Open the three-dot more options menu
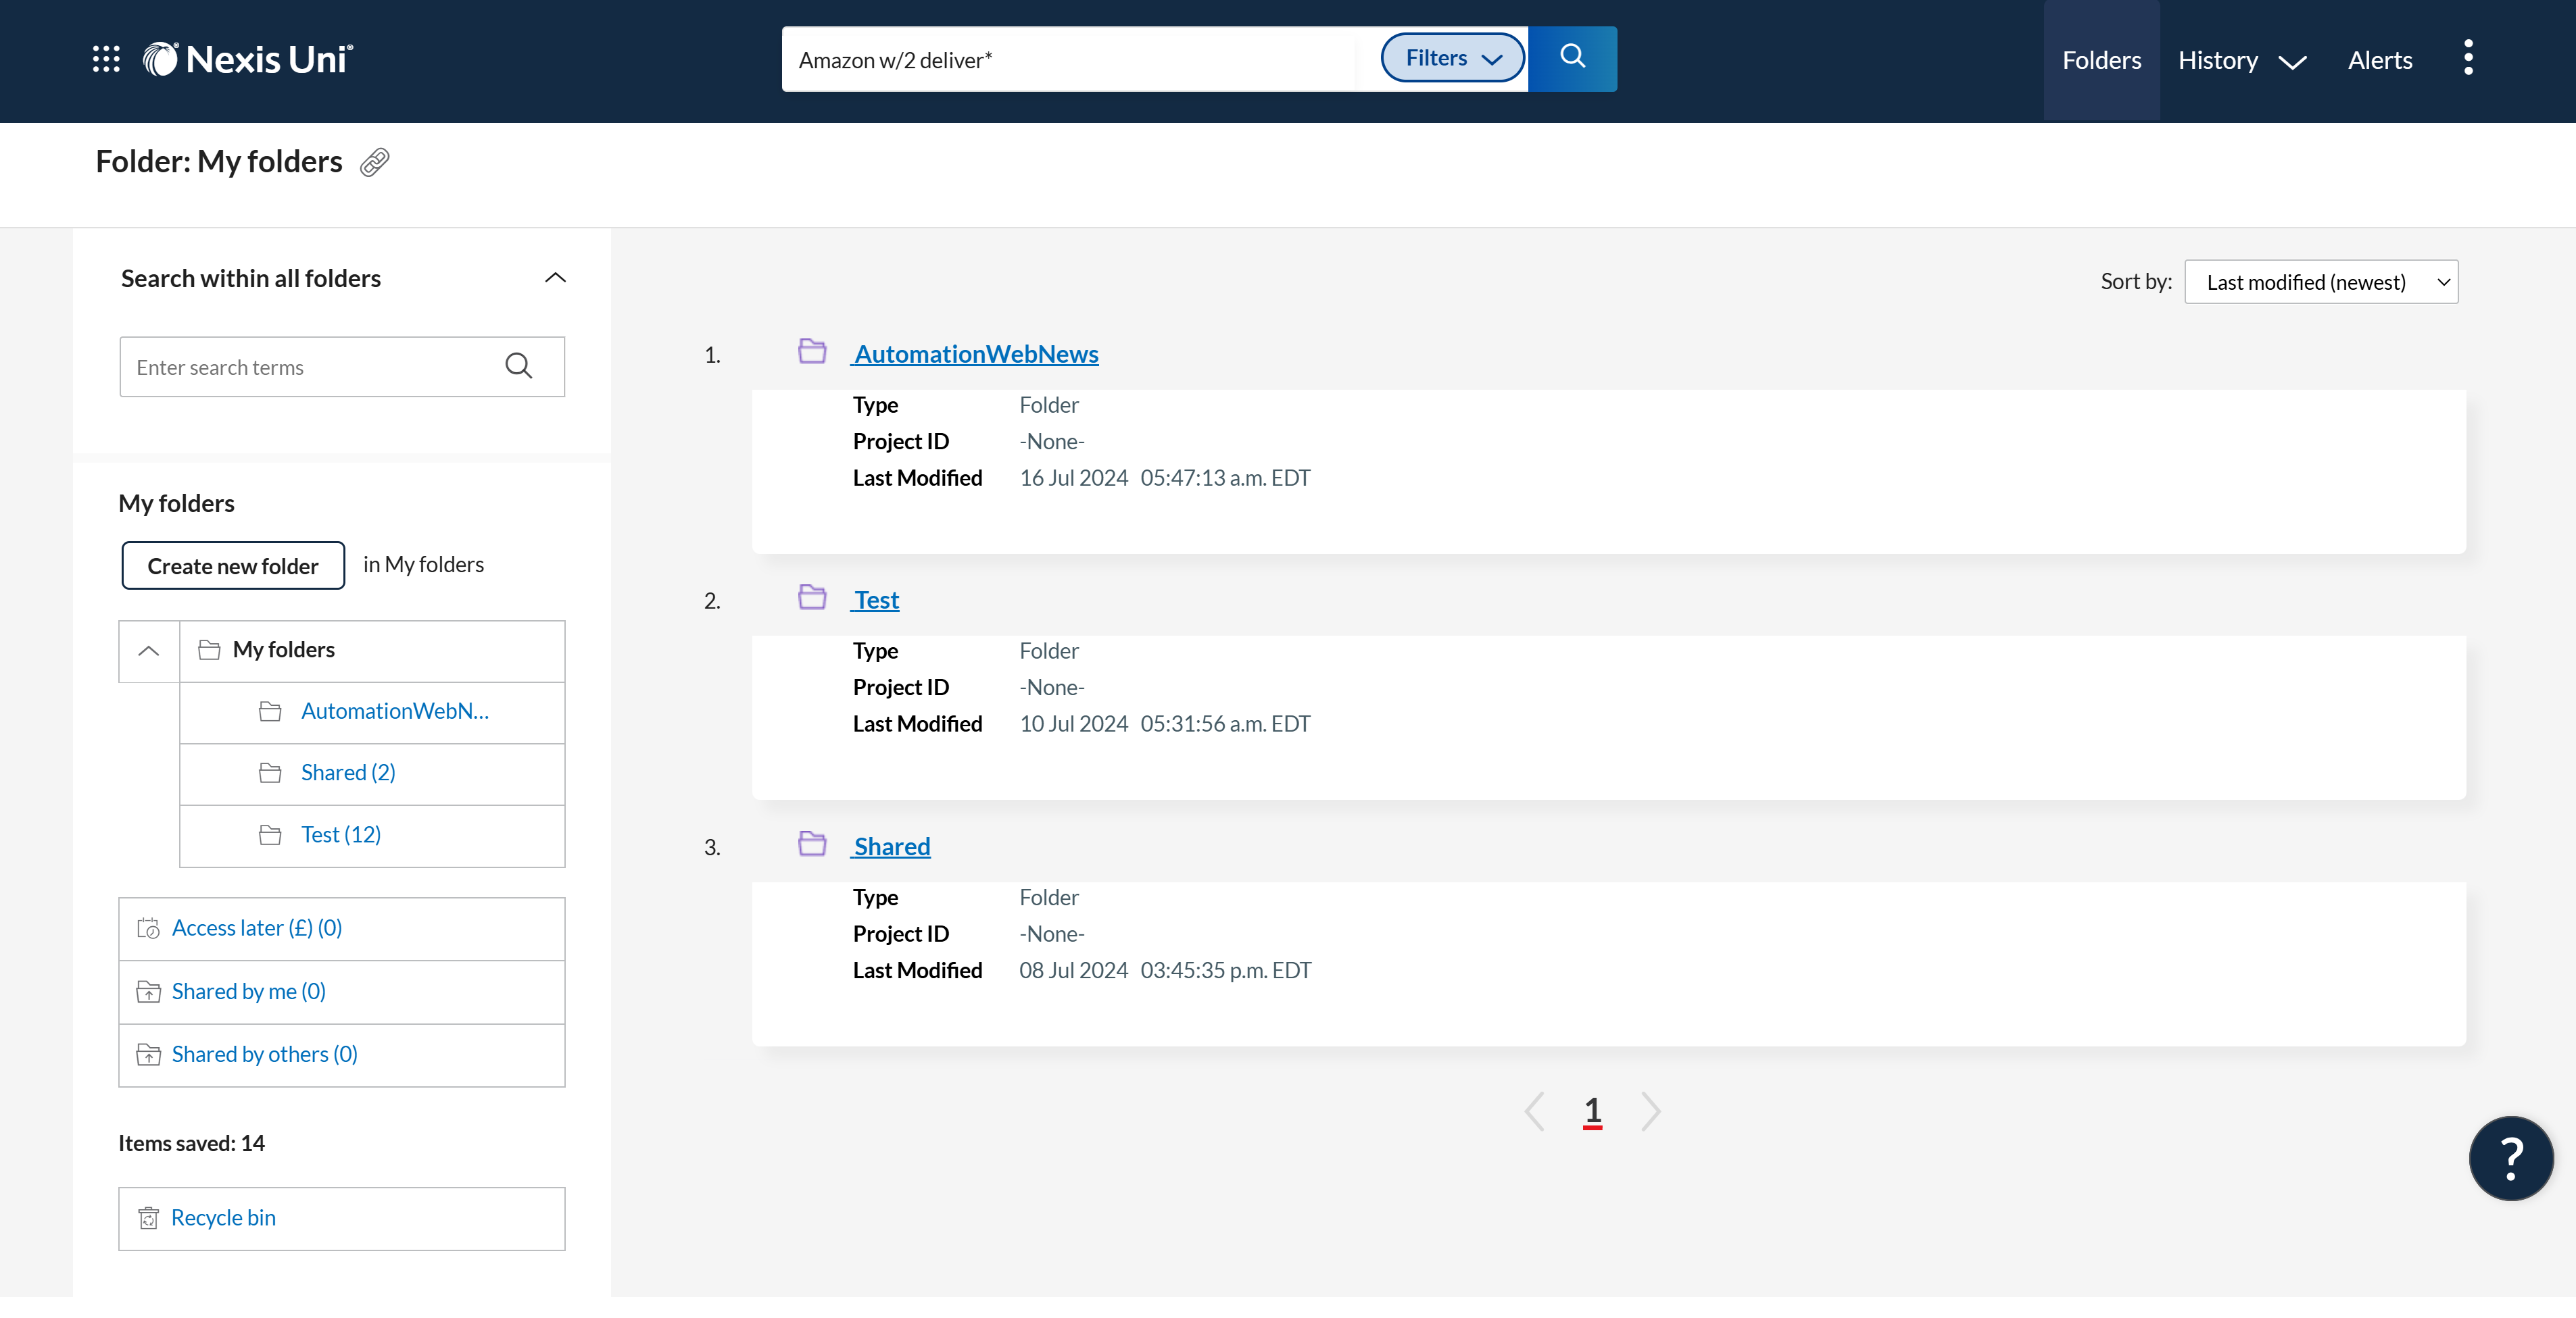The height and width of the screenshot is (1318, 2576). (2469, 58)
